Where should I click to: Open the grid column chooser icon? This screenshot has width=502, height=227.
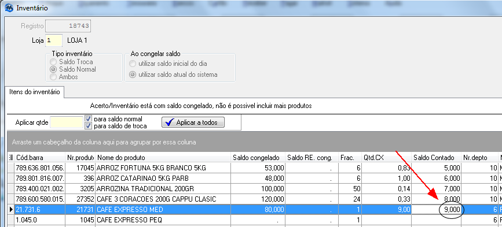11,157
